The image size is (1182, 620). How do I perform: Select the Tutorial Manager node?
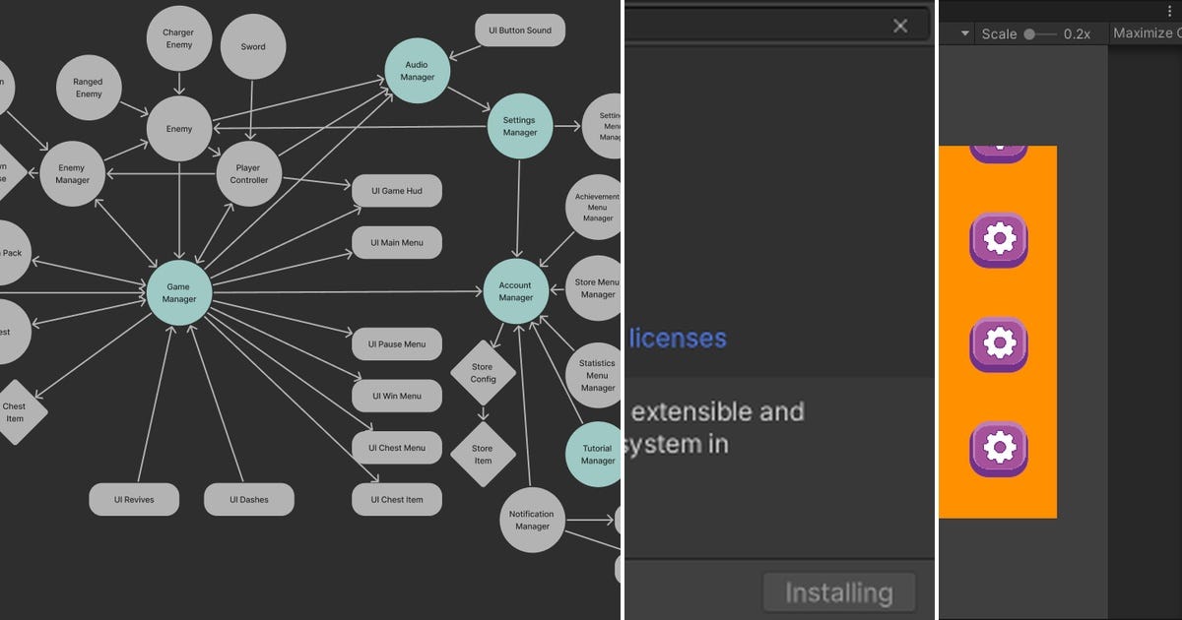[x=595, y=454]
